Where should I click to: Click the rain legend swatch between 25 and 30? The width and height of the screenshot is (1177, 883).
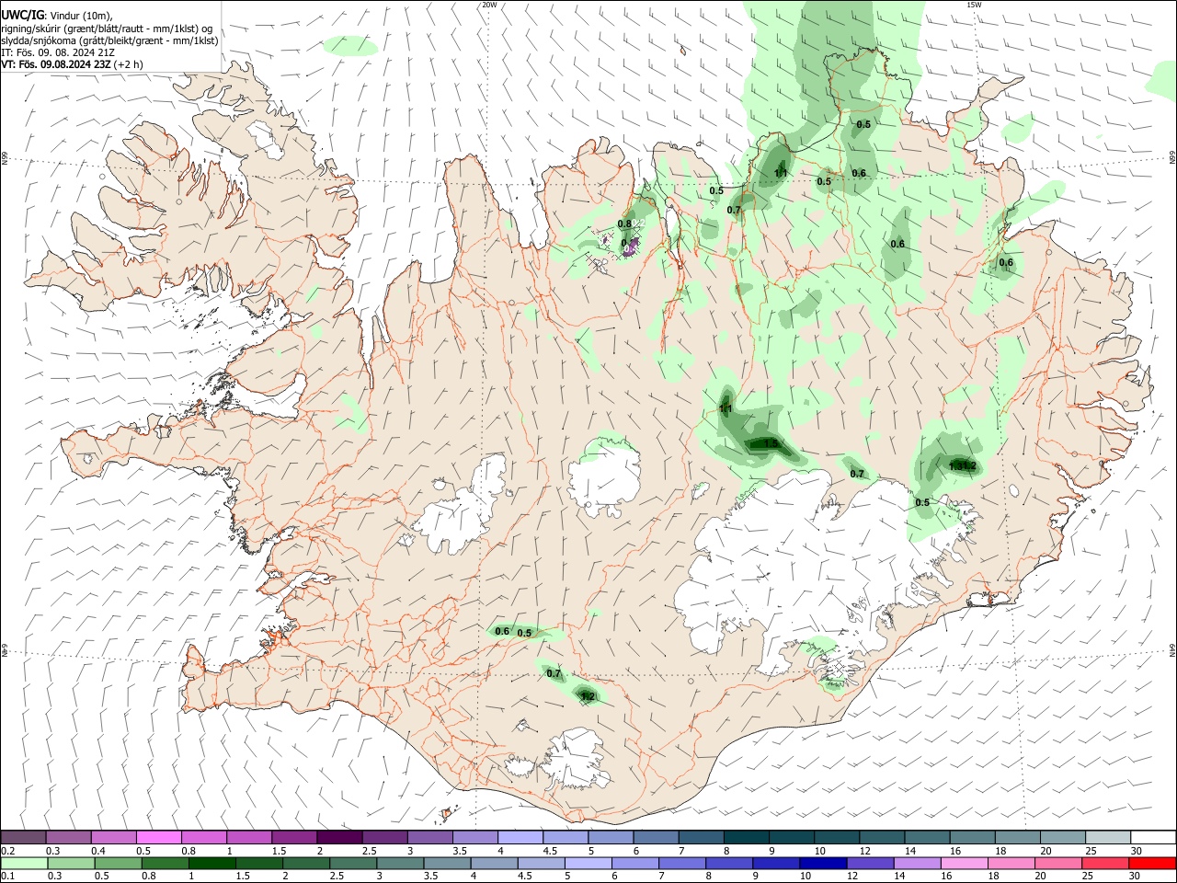1104,863
